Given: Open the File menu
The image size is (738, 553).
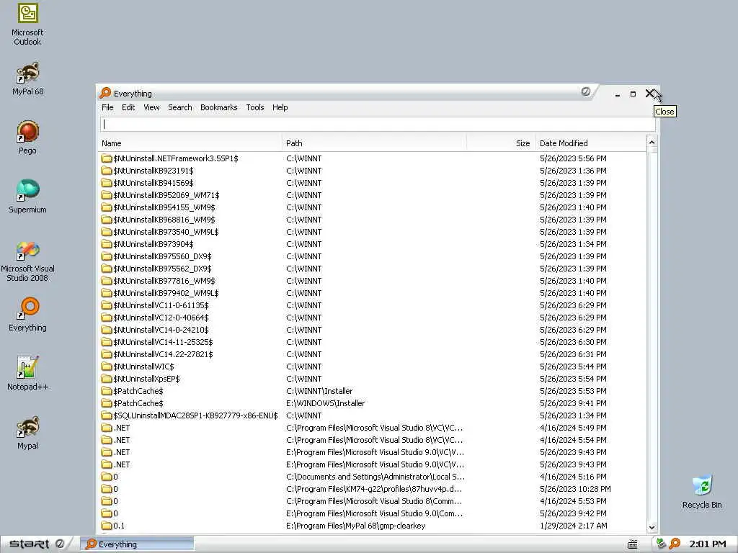Looking at the screenshot, I should pos(107,107).
